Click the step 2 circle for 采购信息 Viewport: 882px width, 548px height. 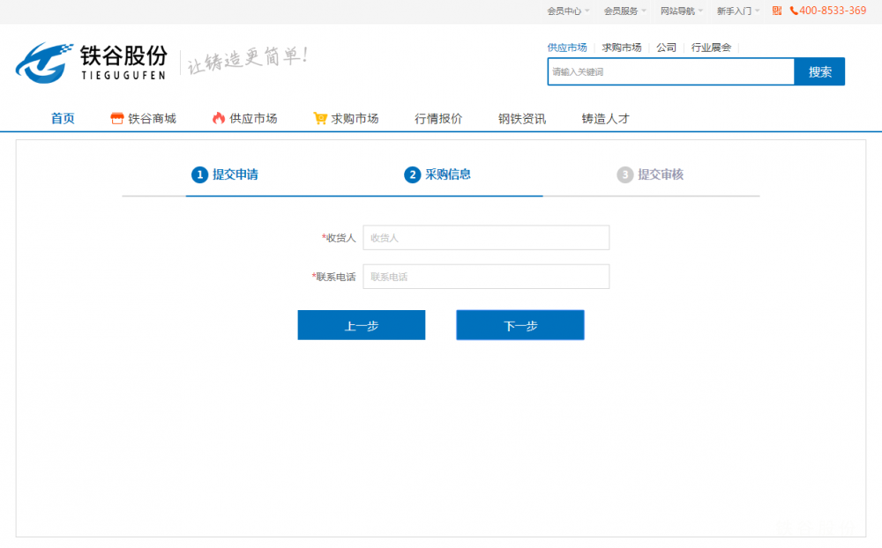tap(412, 174)
